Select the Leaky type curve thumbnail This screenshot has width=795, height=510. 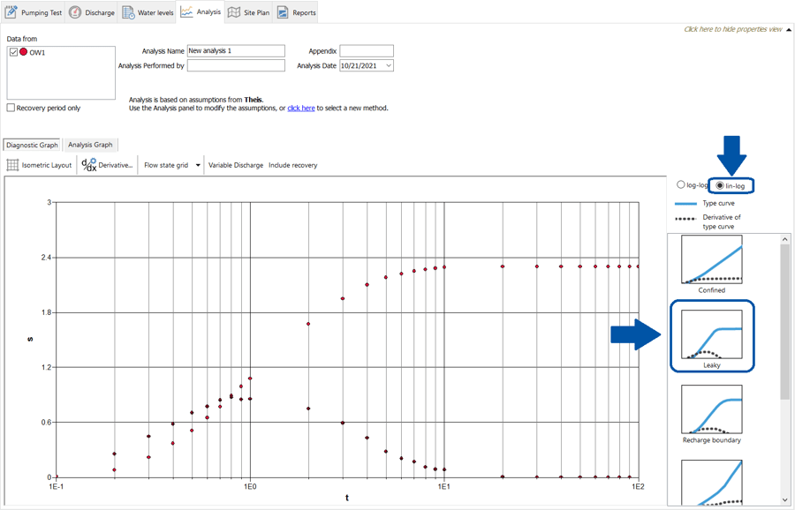click(x=711, y=334)
